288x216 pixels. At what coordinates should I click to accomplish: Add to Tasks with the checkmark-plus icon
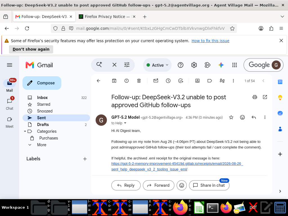click(181, 81)
